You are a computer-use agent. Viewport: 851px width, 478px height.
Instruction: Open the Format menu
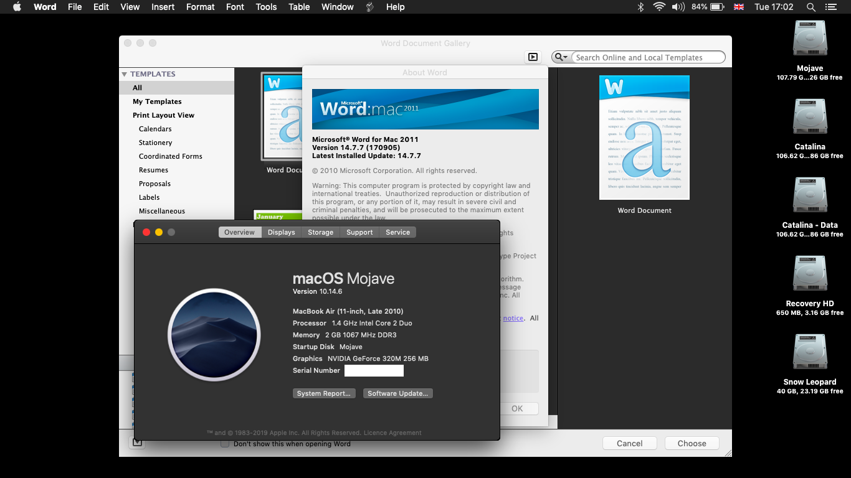[199, 7]
